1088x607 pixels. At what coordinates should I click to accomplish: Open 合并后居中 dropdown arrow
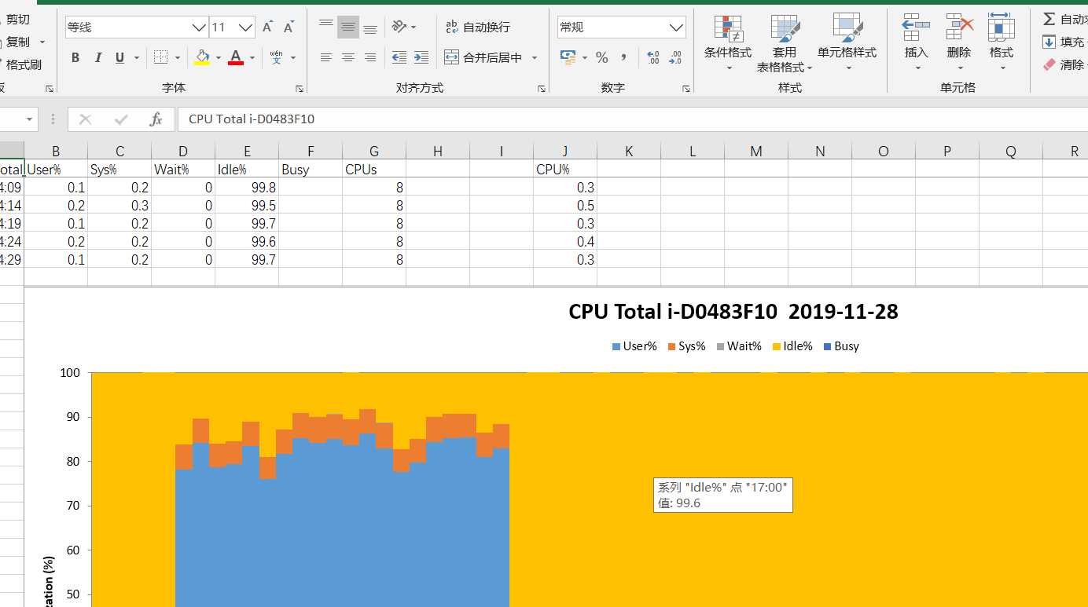coord(535,57)
